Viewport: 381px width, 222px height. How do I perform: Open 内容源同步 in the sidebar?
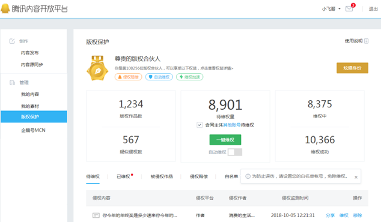tap(32, 65)
